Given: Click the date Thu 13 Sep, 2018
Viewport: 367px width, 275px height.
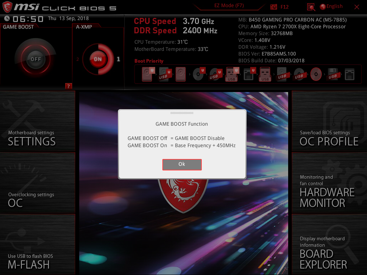Looking at the screenshot, I should pos(68,19).
